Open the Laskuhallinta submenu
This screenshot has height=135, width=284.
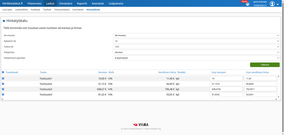coord(22,10)
